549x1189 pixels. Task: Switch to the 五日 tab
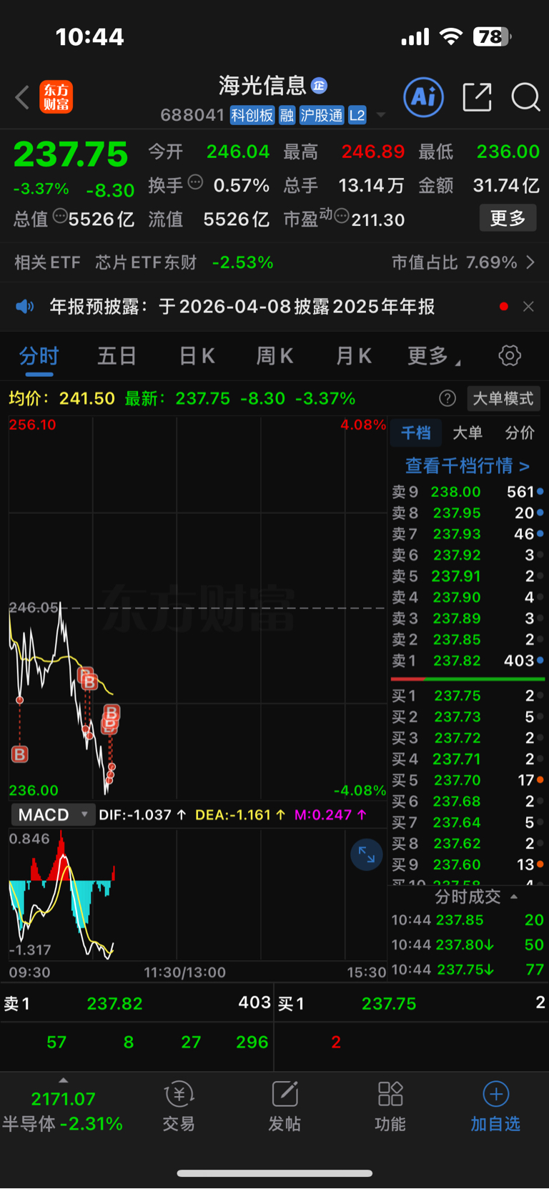click(117, 355)
